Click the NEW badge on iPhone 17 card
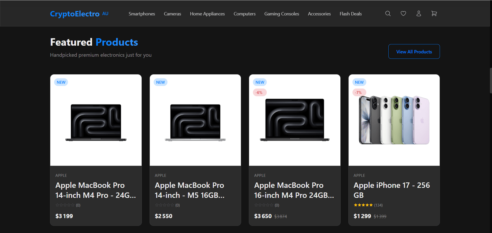This screenshot has width=492, height=233. [359, 82]
